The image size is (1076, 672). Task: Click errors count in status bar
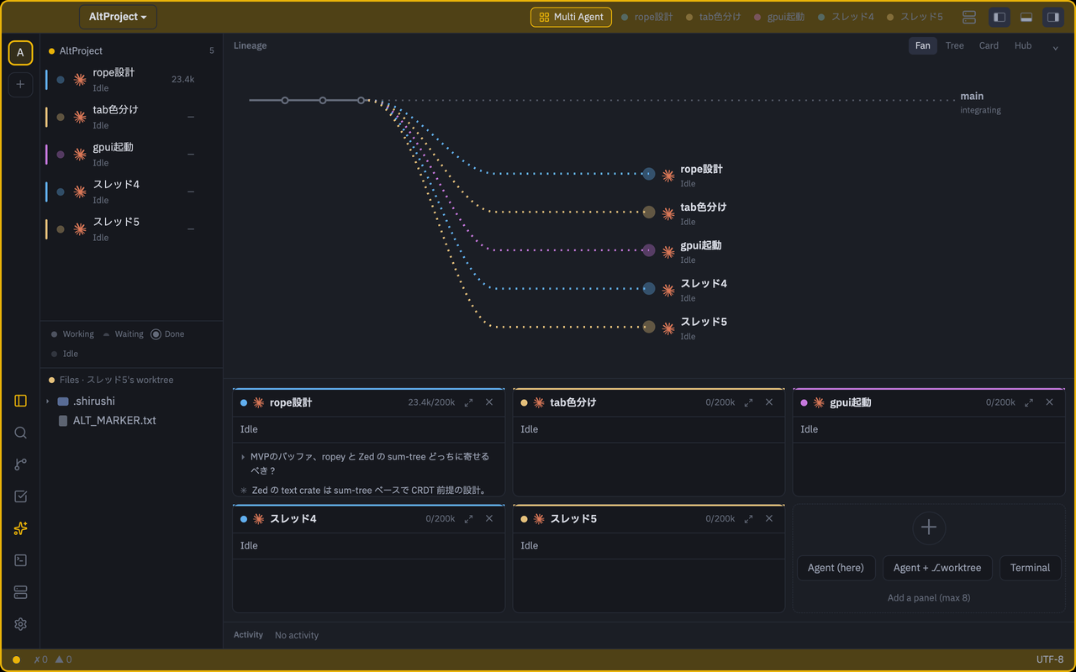click(x=40, y=659)
